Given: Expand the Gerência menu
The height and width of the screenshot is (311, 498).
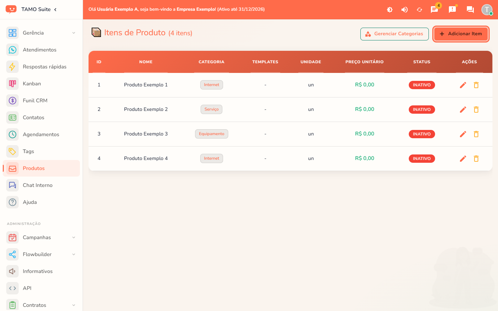Looking at the screenshot, I should pyautogui.click(x=41, y=33).
